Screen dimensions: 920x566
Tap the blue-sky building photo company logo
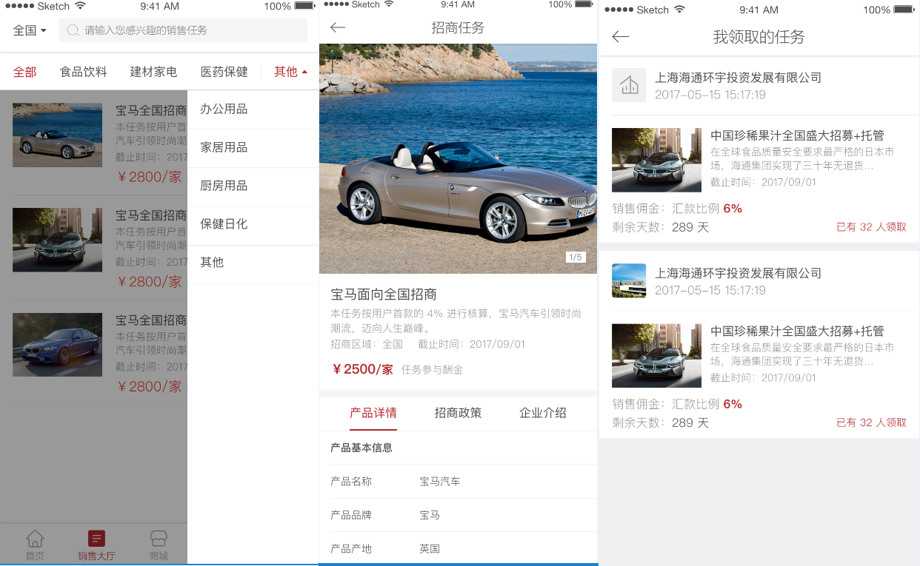click(629, 280)
